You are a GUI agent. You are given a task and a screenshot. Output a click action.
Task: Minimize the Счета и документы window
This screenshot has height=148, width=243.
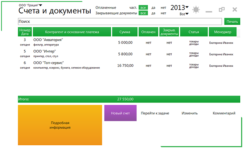click(x=209, y=12)
